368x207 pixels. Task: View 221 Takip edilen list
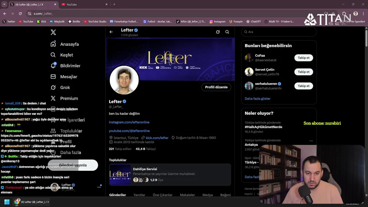(x=120, y=149)
